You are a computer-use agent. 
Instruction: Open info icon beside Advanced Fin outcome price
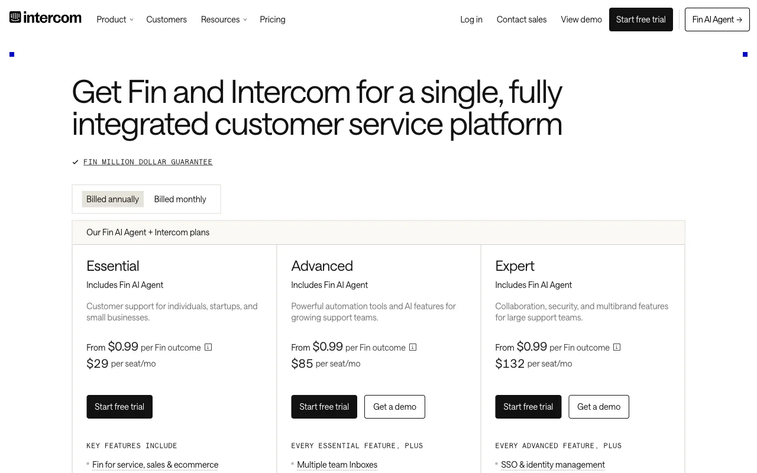click(413, 347)
